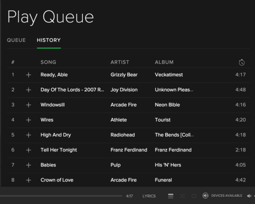Open artist Grizzly Bear
The height and width of the screenshot is (204, 255).
[x=124, y=75]
